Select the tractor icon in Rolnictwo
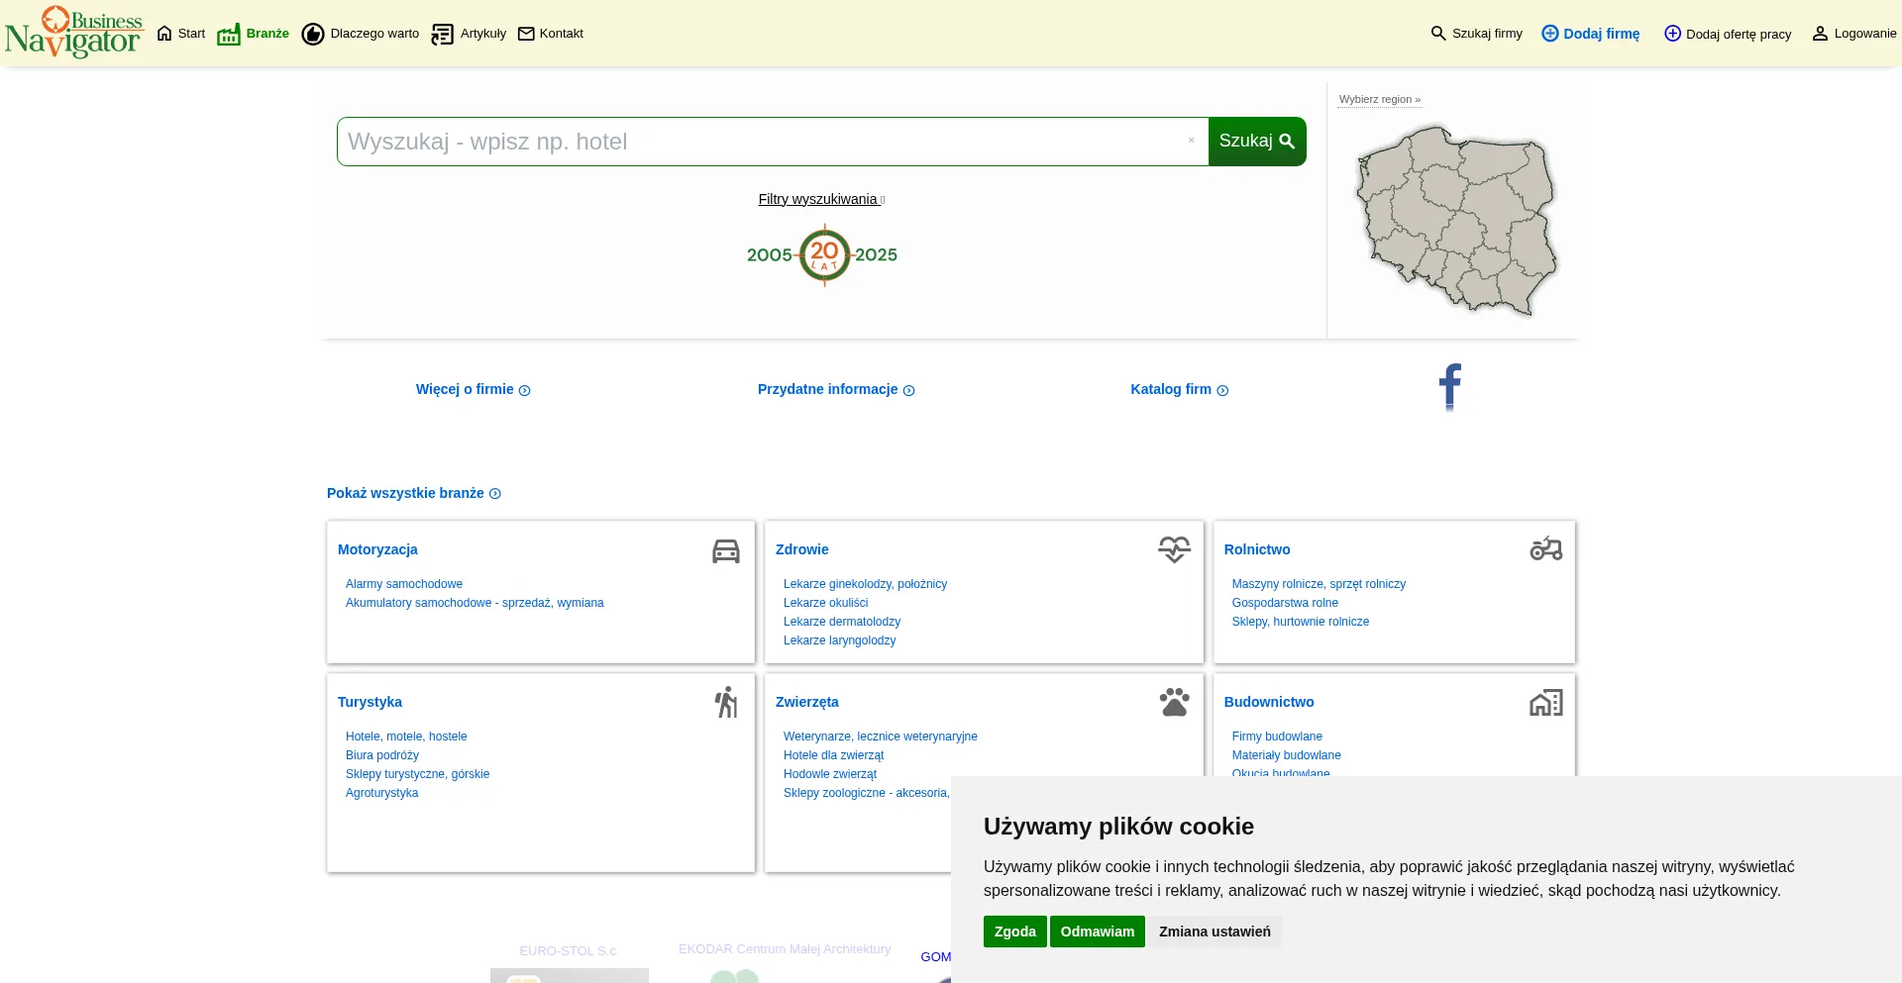The image size is (1902, 983). (x=1545, y=548)
